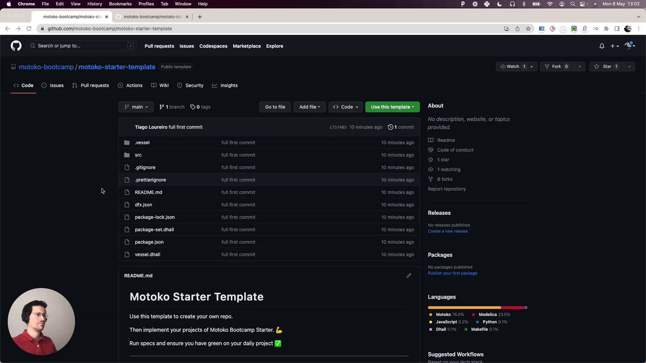Click Create a new release link
Viewport: 646px width, 363px height.
[x=448, y=231]
